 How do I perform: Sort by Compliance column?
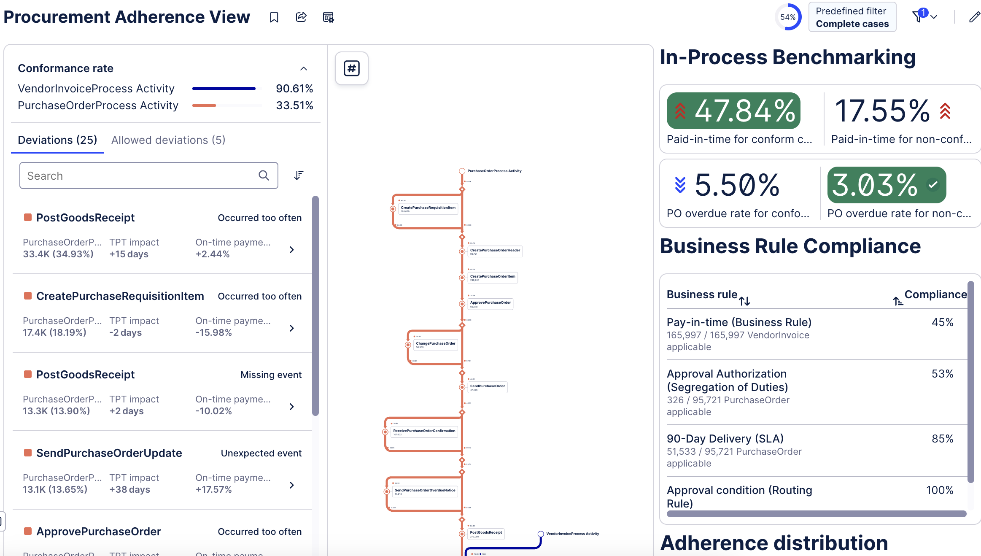(x=898, y=301)
